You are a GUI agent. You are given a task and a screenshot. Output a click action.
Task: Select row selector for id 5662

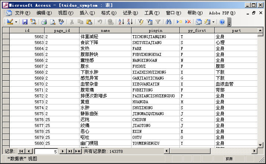coord(6,36)
